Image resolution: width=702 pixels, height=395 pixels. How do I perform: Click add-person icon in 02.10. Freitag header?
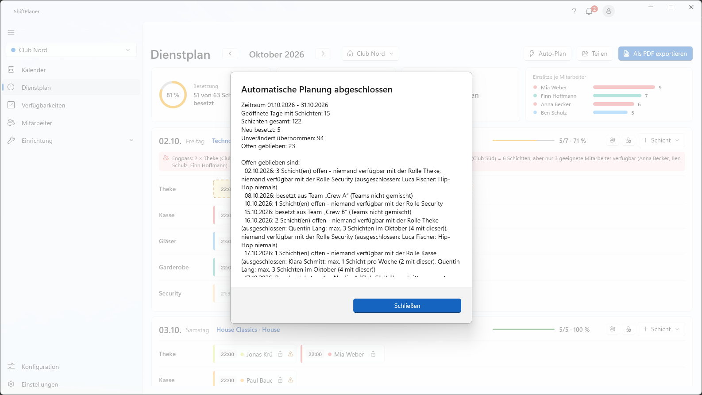point(629,140)
